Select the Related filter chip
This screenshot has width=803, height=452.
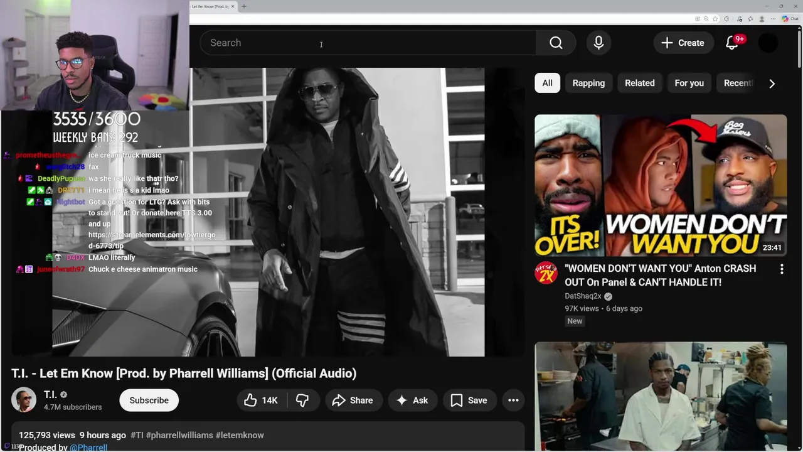tap(639, 83)
